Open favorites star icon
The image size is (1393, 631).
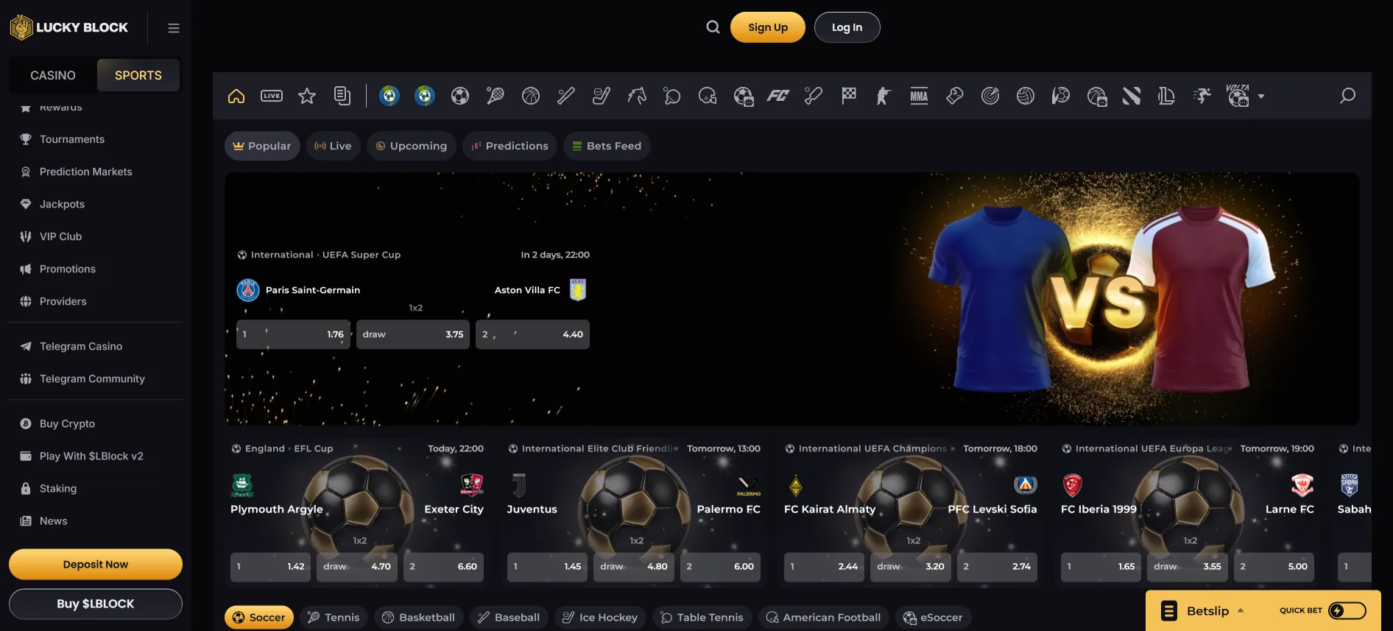coord(307,96)
